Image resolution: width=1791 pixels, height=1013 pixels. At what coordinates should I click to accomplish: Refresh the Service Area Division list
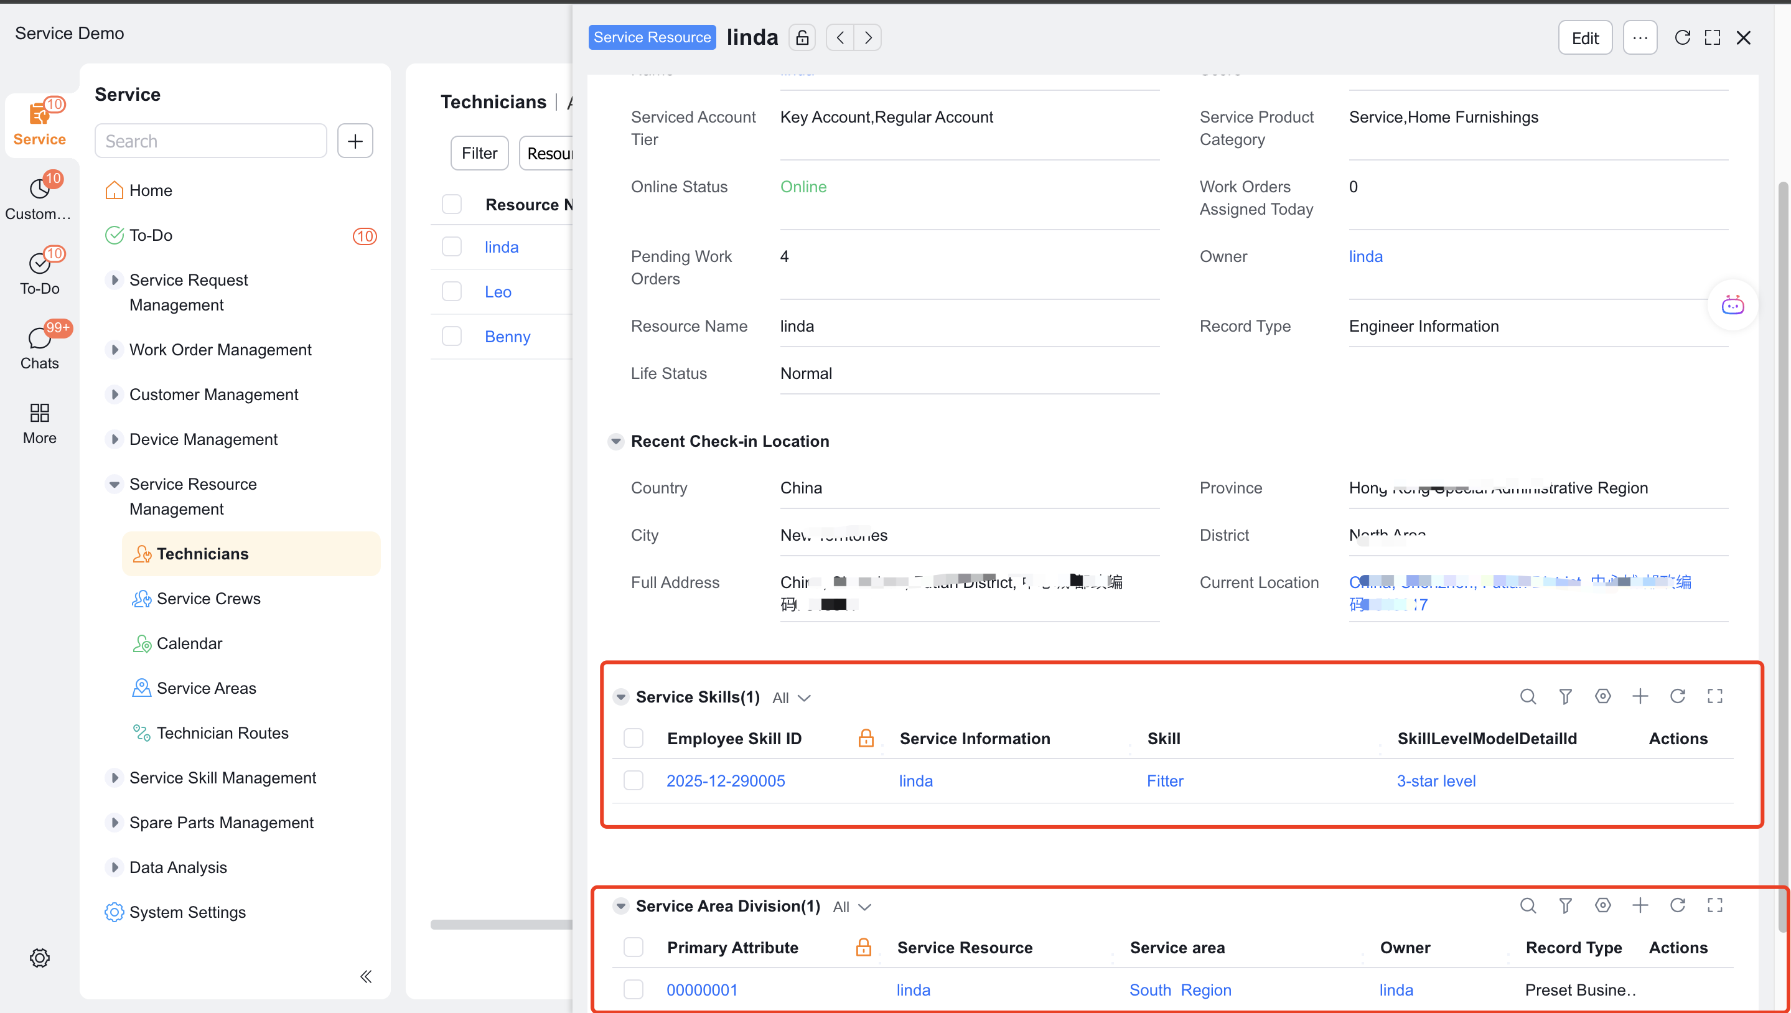pyautogui.click(x=1678, y=905)
